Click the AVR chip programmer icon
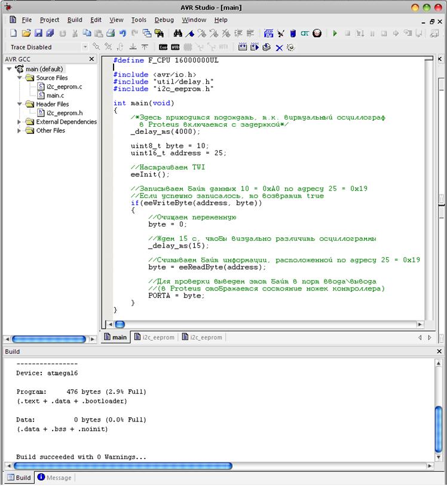Viewport: 447px width, 486px height. click(293, 33)
